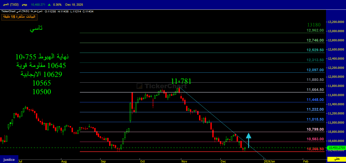Open the daily interval label in header
This screenshot has height=163, width=346.
click(x=24, y=5)
